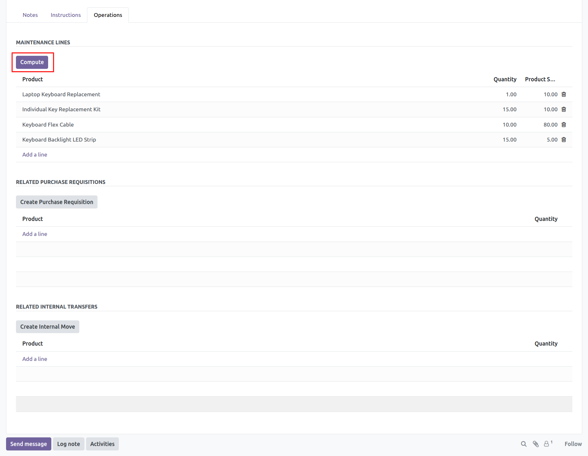The width and height of the screenshot is (588, 456).
Task: Sort Maintenance Lines by Quantity column header
Action: pyautogui.click(x=505, y=79)
